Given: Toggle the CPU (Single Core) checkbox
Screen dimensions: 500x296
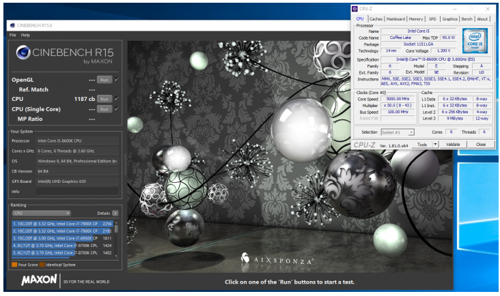Looking at the screenshot, I should (117, 108).
